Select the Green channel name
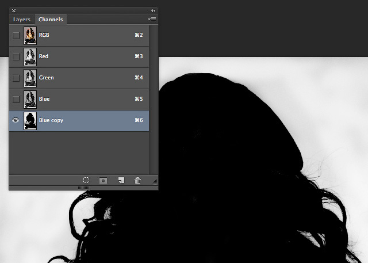This screenshot has height=263, width=368. click(x=47, y=78)
